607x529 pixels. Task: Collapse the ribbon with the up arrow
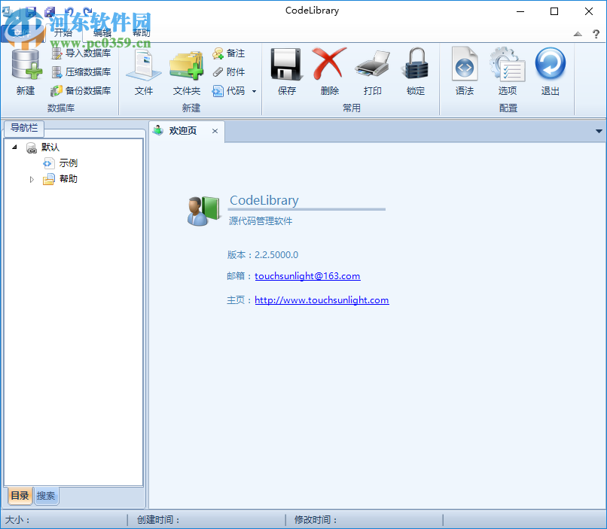point(578,34)
